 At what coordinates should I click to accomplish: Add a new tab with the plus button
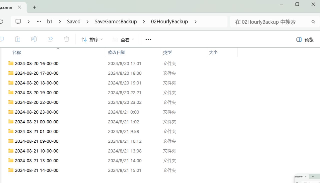34,7
